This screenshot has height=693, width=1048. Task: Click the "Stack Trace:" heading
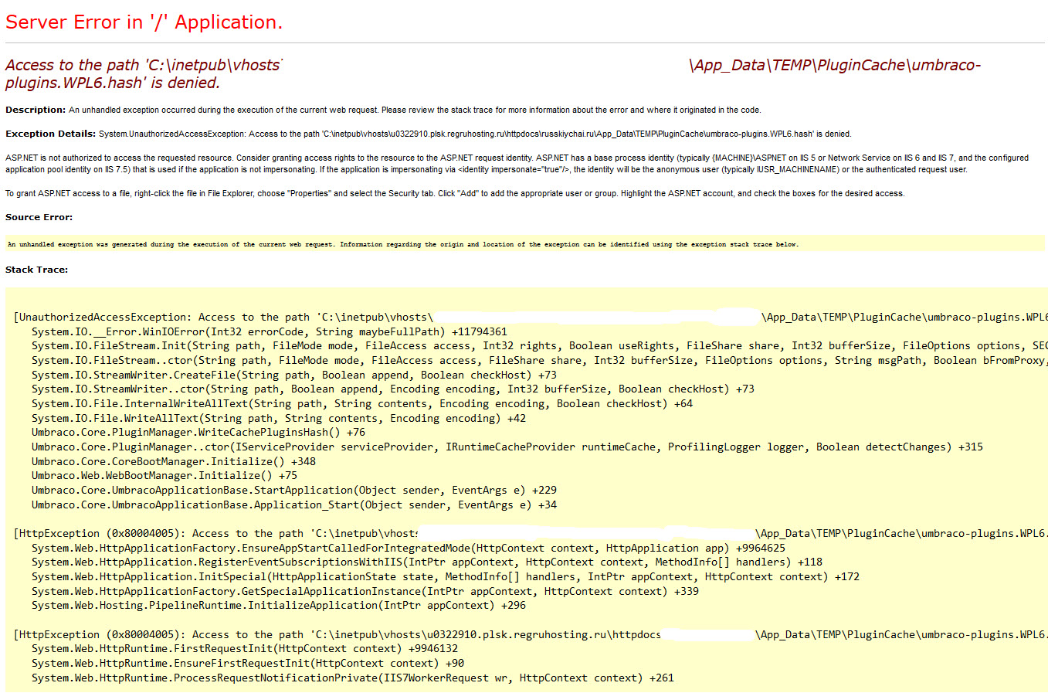coord(36,270)
